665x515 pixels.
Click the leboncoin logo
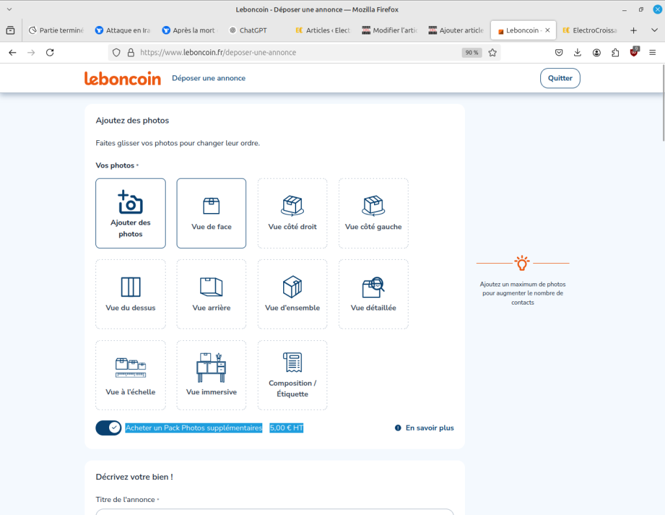(x=123, y=79)
